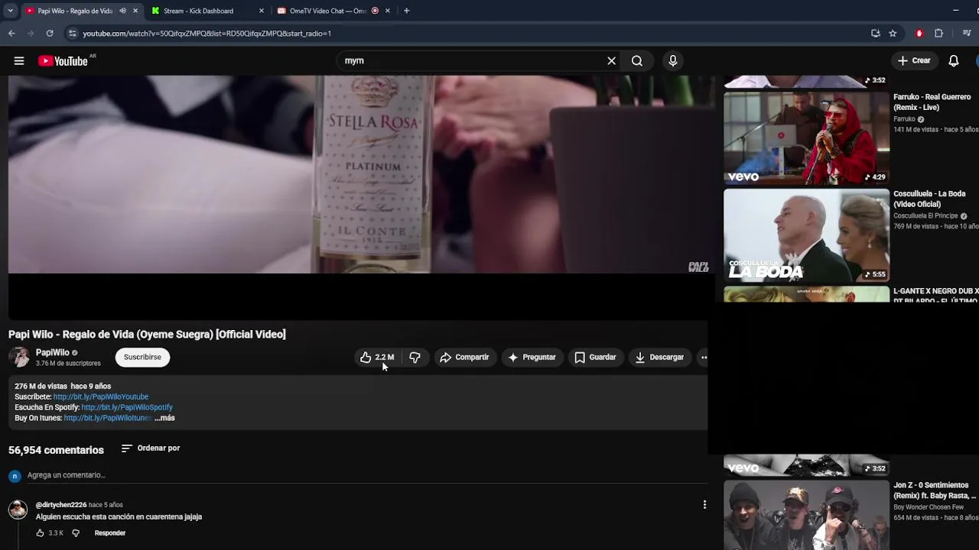This screenshot has width=979, height=550.
Task: Open the tab search dropdown arrow
Action: (10, 11)
